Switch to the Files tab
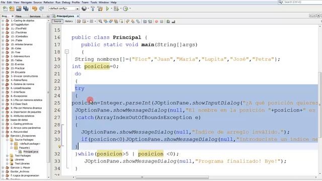The height and width of the screenshot is (181, 322). pos(19,16)
